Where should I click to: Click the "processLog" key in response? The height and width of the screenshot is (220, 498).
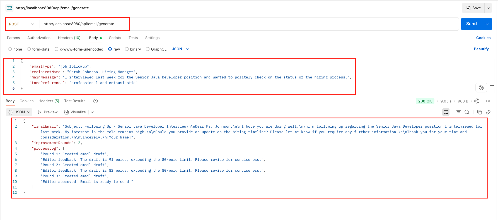tap(45, 149)
